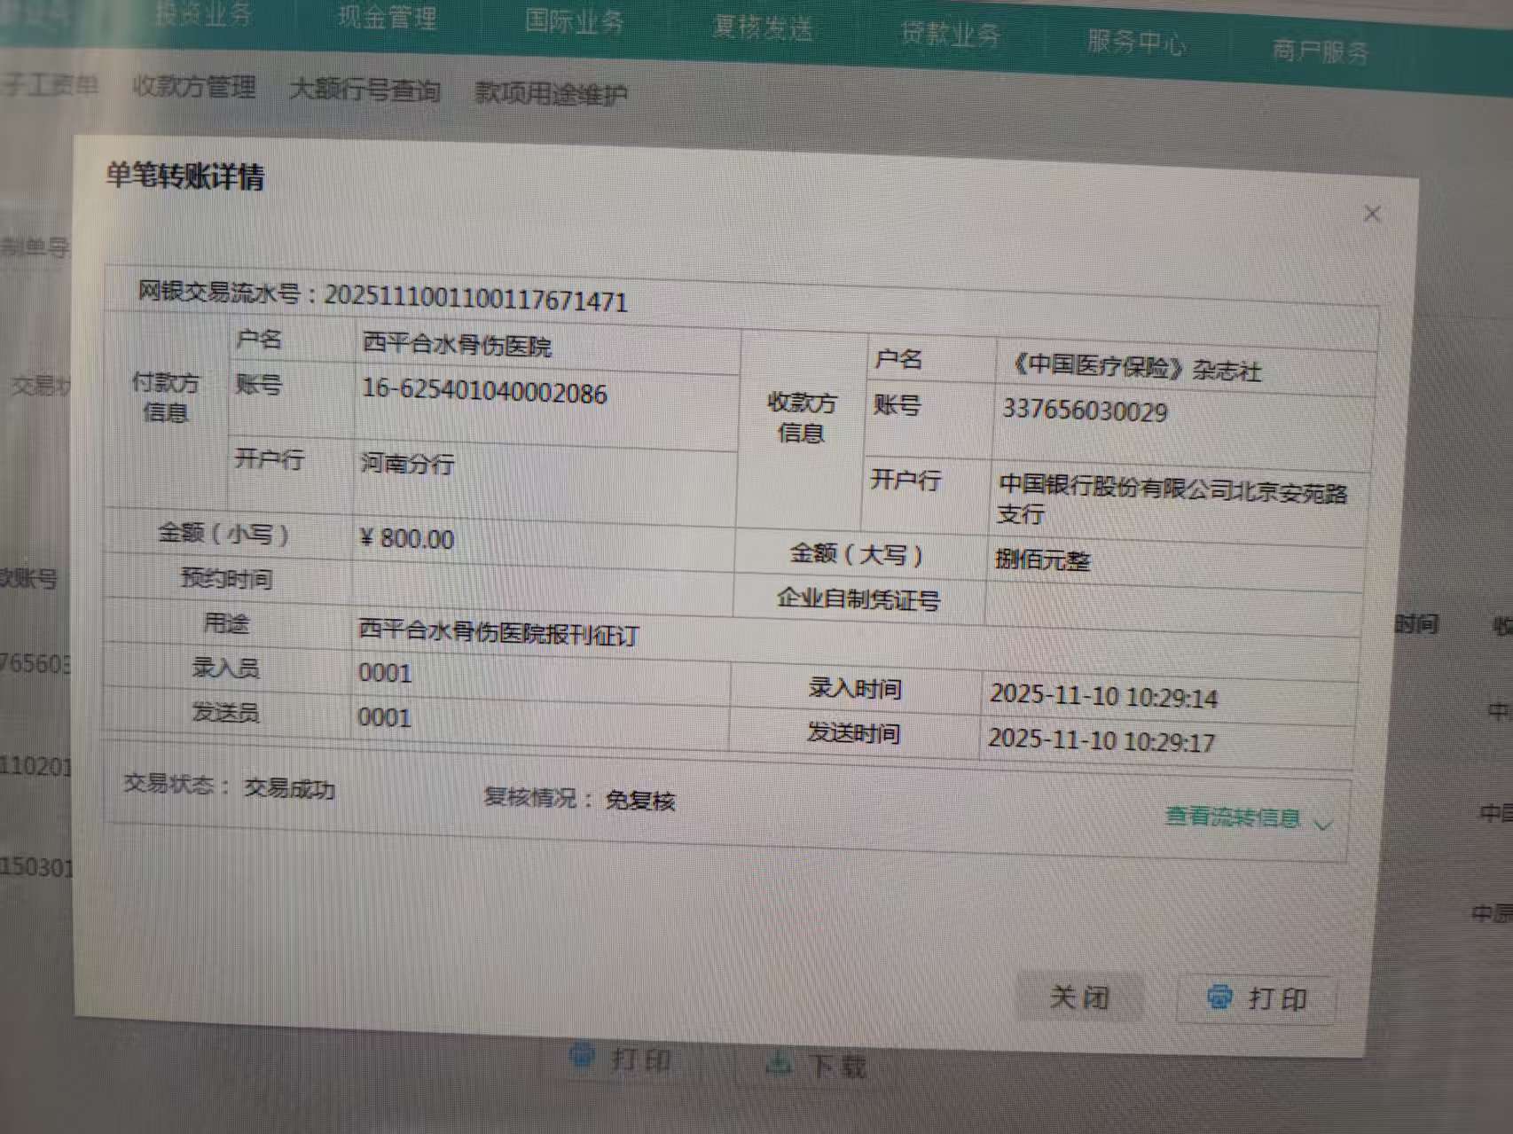Click the 下载 download button behind the dialog
The height and width of the screenshot is (1134, 1513).
pos(817,1064)
